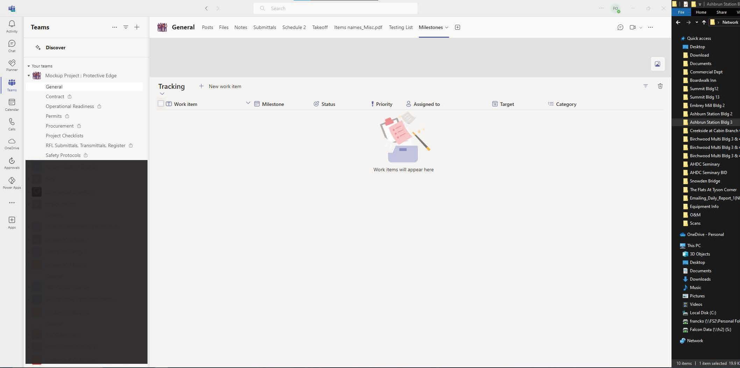Image resolution: width=740 pixels, height=368 pixels.
Task: Start a video meeting in the channel
Action: click(x=633, y=27)
